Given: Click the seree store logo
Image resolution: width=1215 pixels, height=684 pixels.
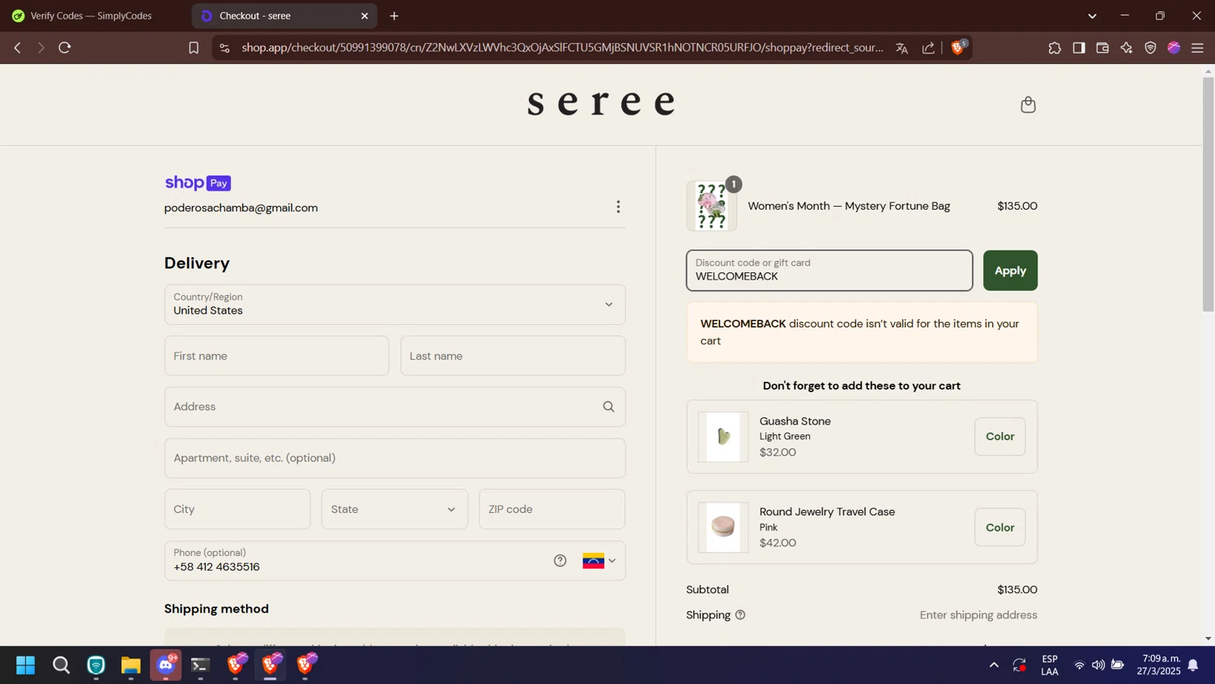Looking at the screenshot, I should (x=601, y=104).
